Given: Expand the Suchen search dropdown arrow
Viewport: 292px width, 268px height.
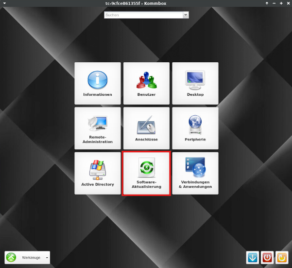Looking at the screenshot, I should point(185,15).
